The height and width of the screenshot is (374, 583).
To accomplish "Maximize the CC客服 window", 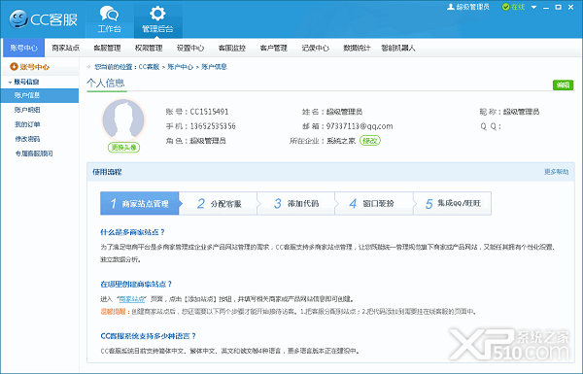I will point(558,7).
